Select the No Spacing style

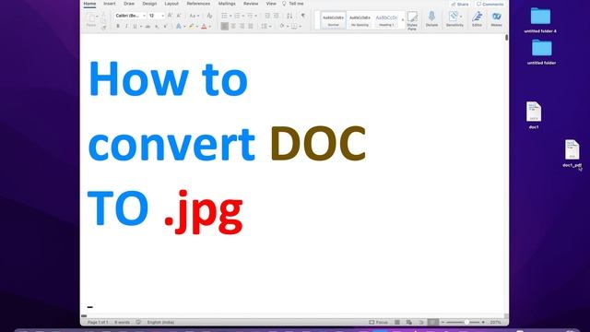[x=360, y=20]
